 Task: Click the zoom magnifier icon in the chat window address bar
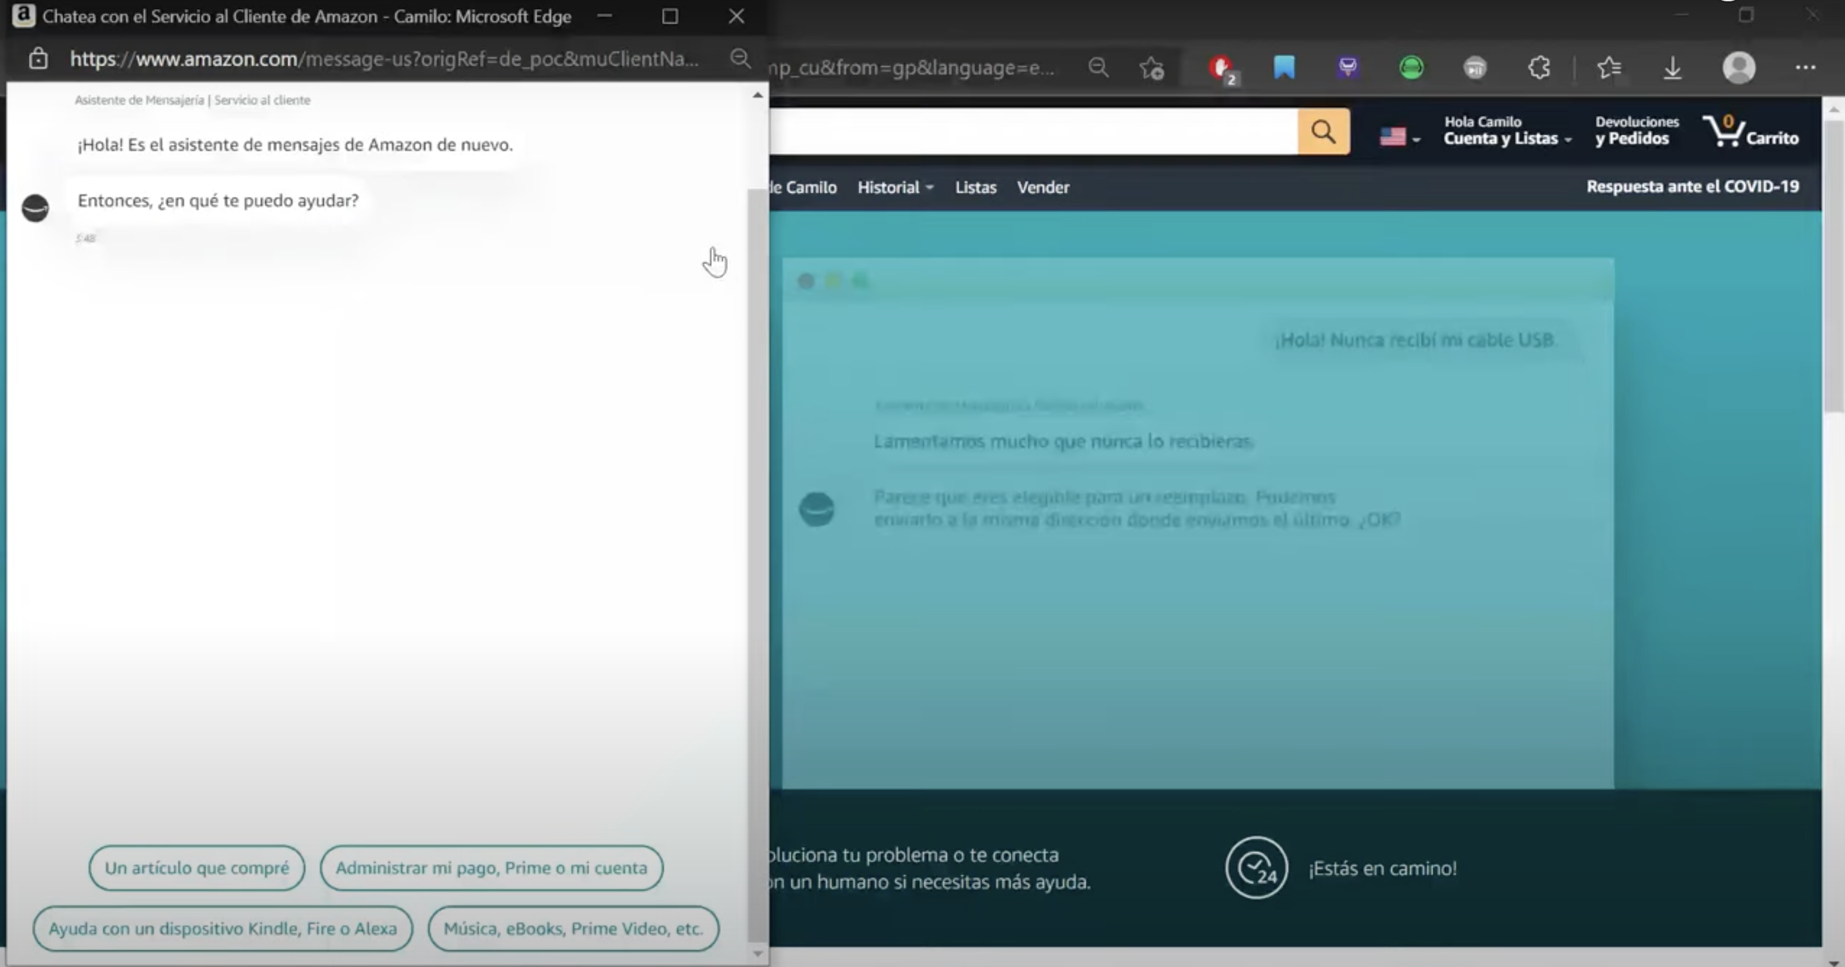pyautogui.click(x=740, y=58)
